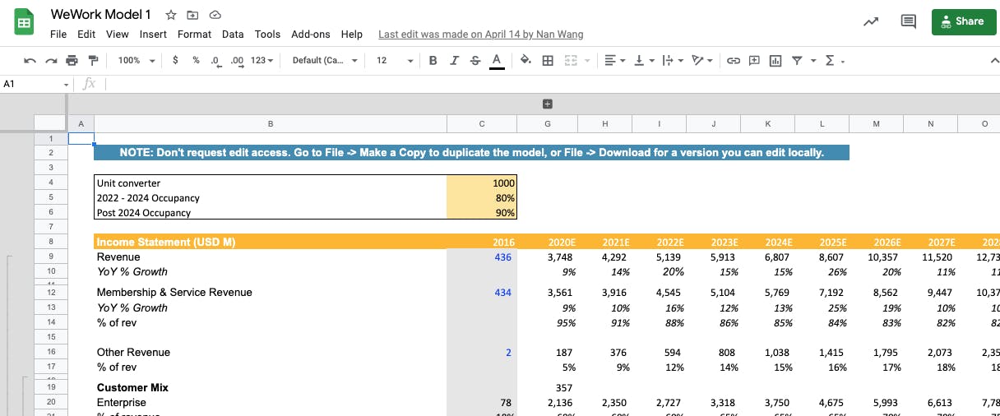The height and width of the screenshot is (416, 1000).
Task: Open the Add-ons menu
Action: 311,35
